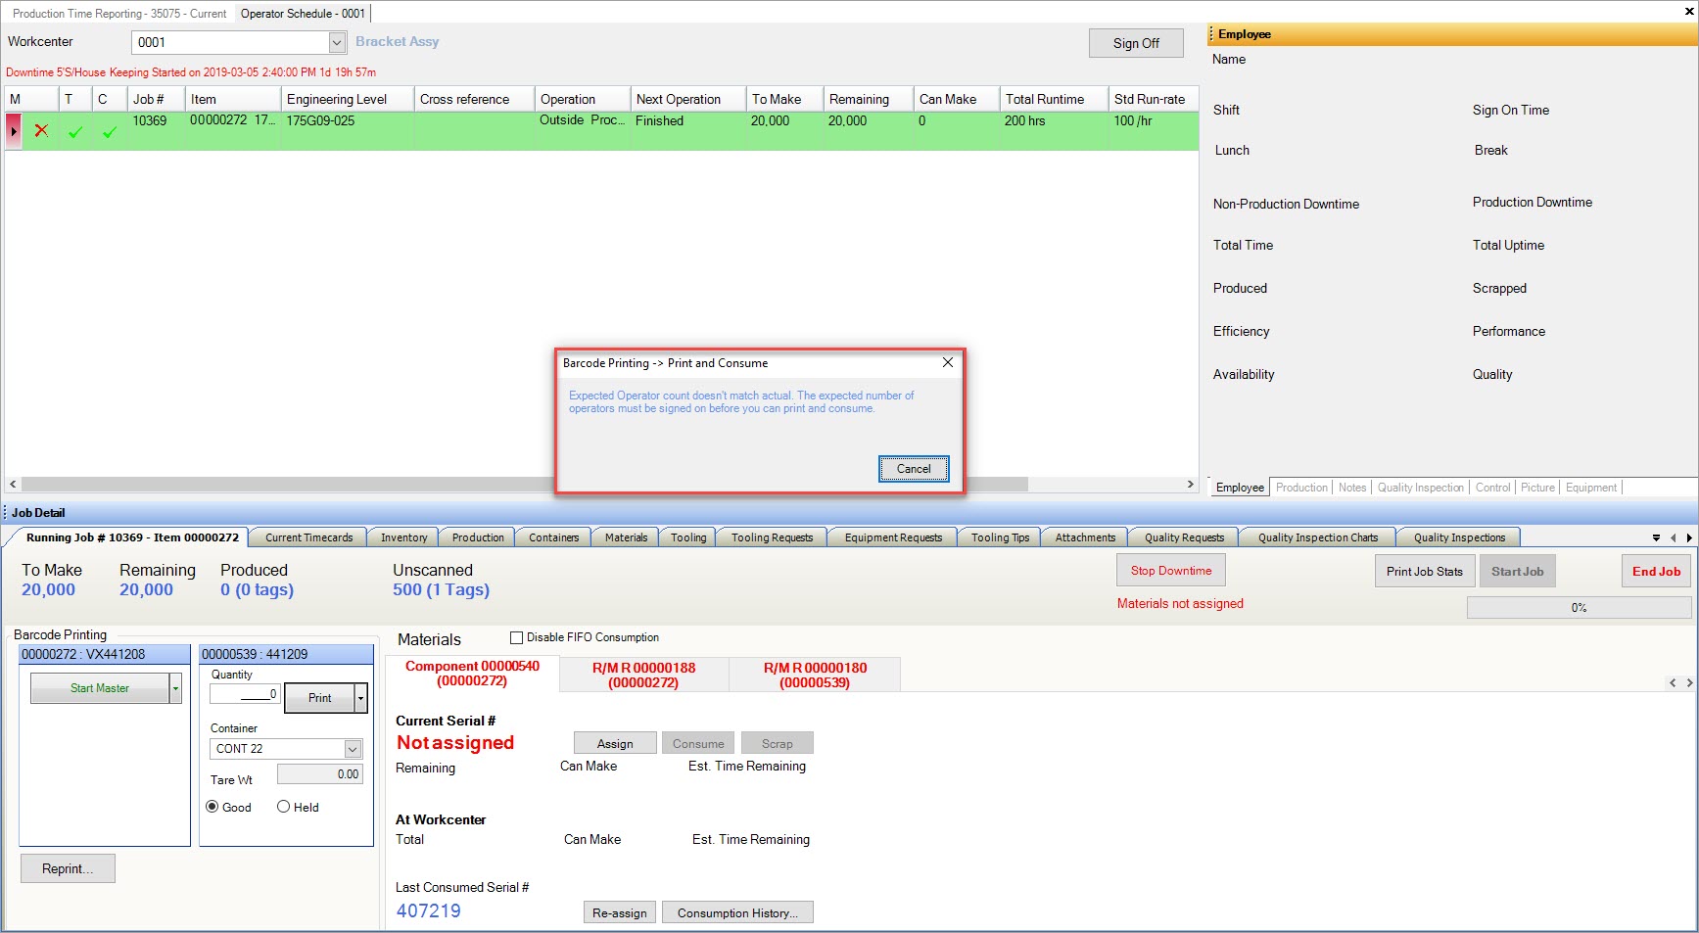1699x933 pixels.
Task: Check Disable FIFO Consumption
Action: coord(517,637)
